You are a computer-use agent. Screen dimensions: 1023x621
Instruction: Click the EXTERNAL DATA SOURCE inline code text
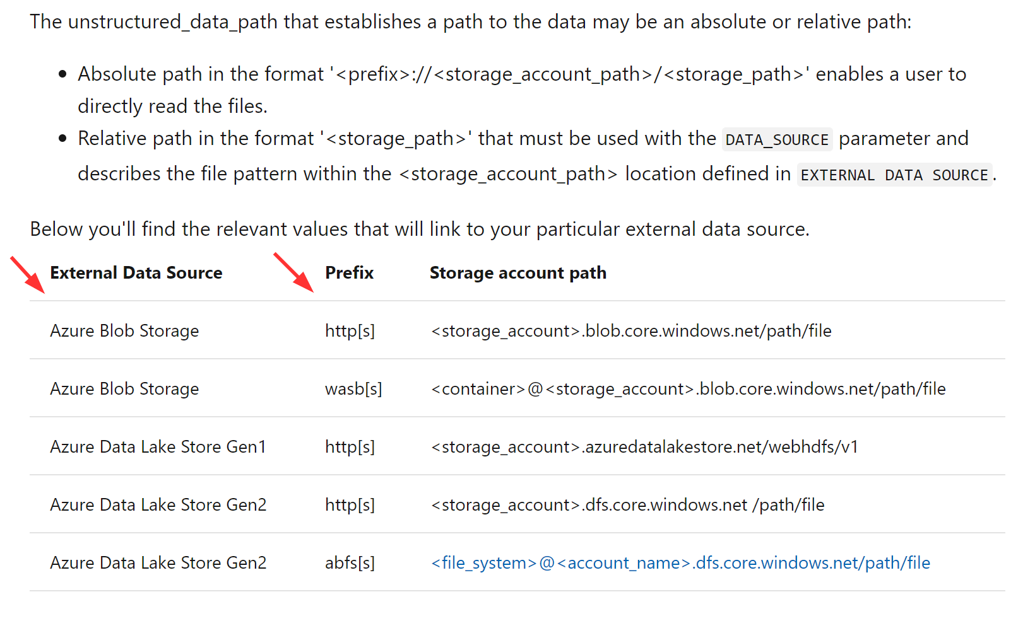(894, 175)
